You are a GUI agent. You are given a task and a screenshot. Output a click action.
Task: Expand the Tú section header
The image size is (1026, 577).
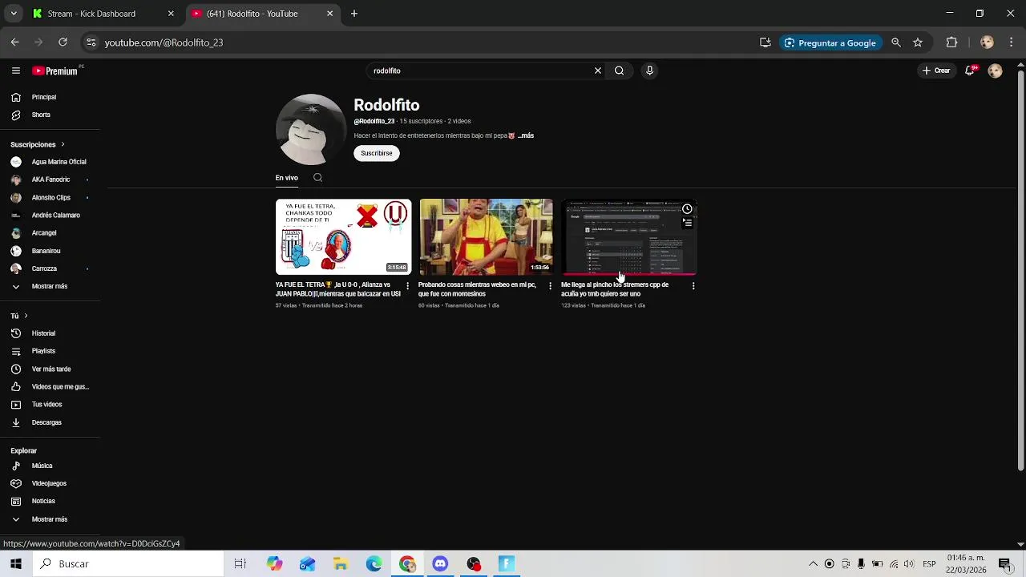(x=19, y=316)
